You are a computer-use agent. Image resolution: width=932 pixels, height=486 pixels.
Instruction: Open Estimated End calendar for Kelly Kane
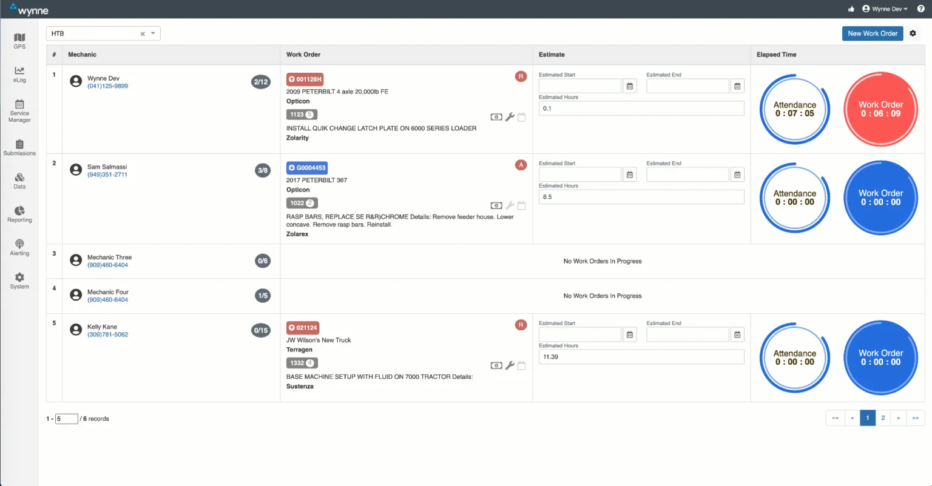[737, 335]
